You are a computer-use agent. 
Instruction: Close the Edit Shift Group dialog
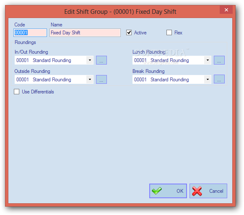click(226, 10)
